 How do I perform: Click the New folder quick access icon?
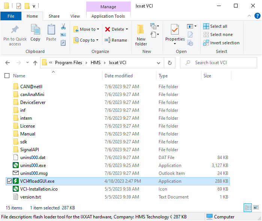pos(27,6)
